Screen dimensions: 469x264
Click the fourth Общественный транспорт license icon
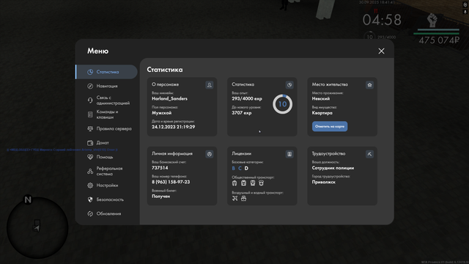point(262,183)
